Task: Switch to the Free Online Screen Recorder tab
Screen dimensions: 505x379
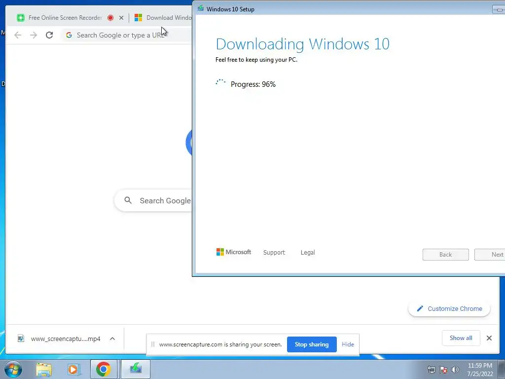Action: click(x=66, y=18)
